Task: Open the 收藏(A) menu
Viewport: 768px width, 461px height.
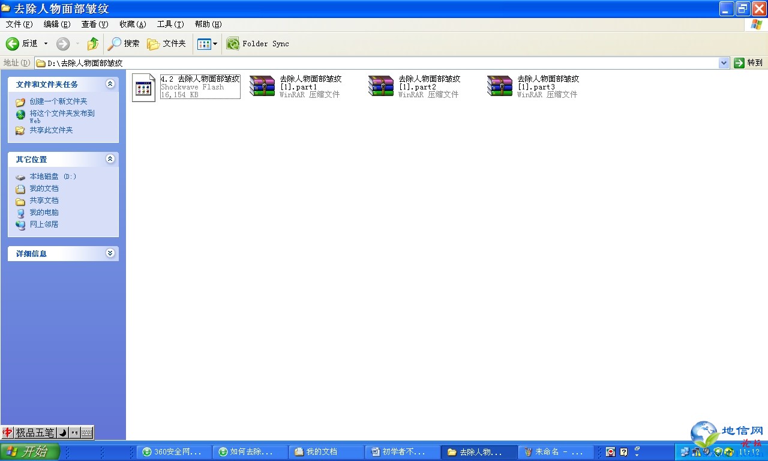Action: pos(133,24)
